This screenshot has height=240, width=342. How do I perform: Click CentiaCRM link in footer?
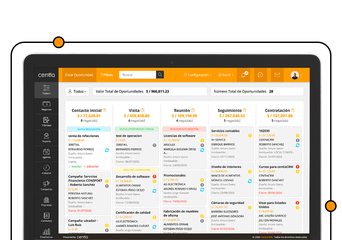tap(267, 237)
